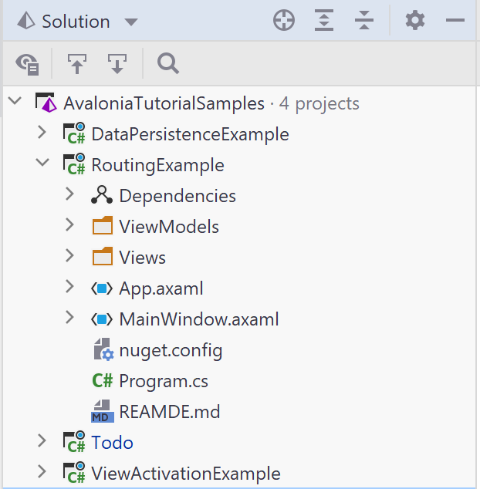Toggle the show all files eye icon

click(28, 64)
